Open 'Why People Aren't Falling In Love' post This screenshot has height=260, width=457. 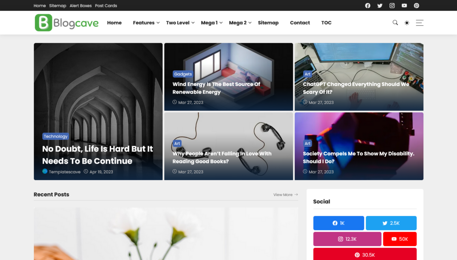point(222,157)
